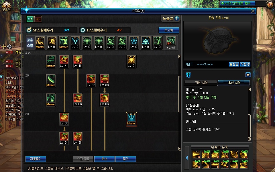This screenshot has height=172, width=275.
Task: Select the Q hotkey slot in 단축키 등록
Action: point(196,155)
